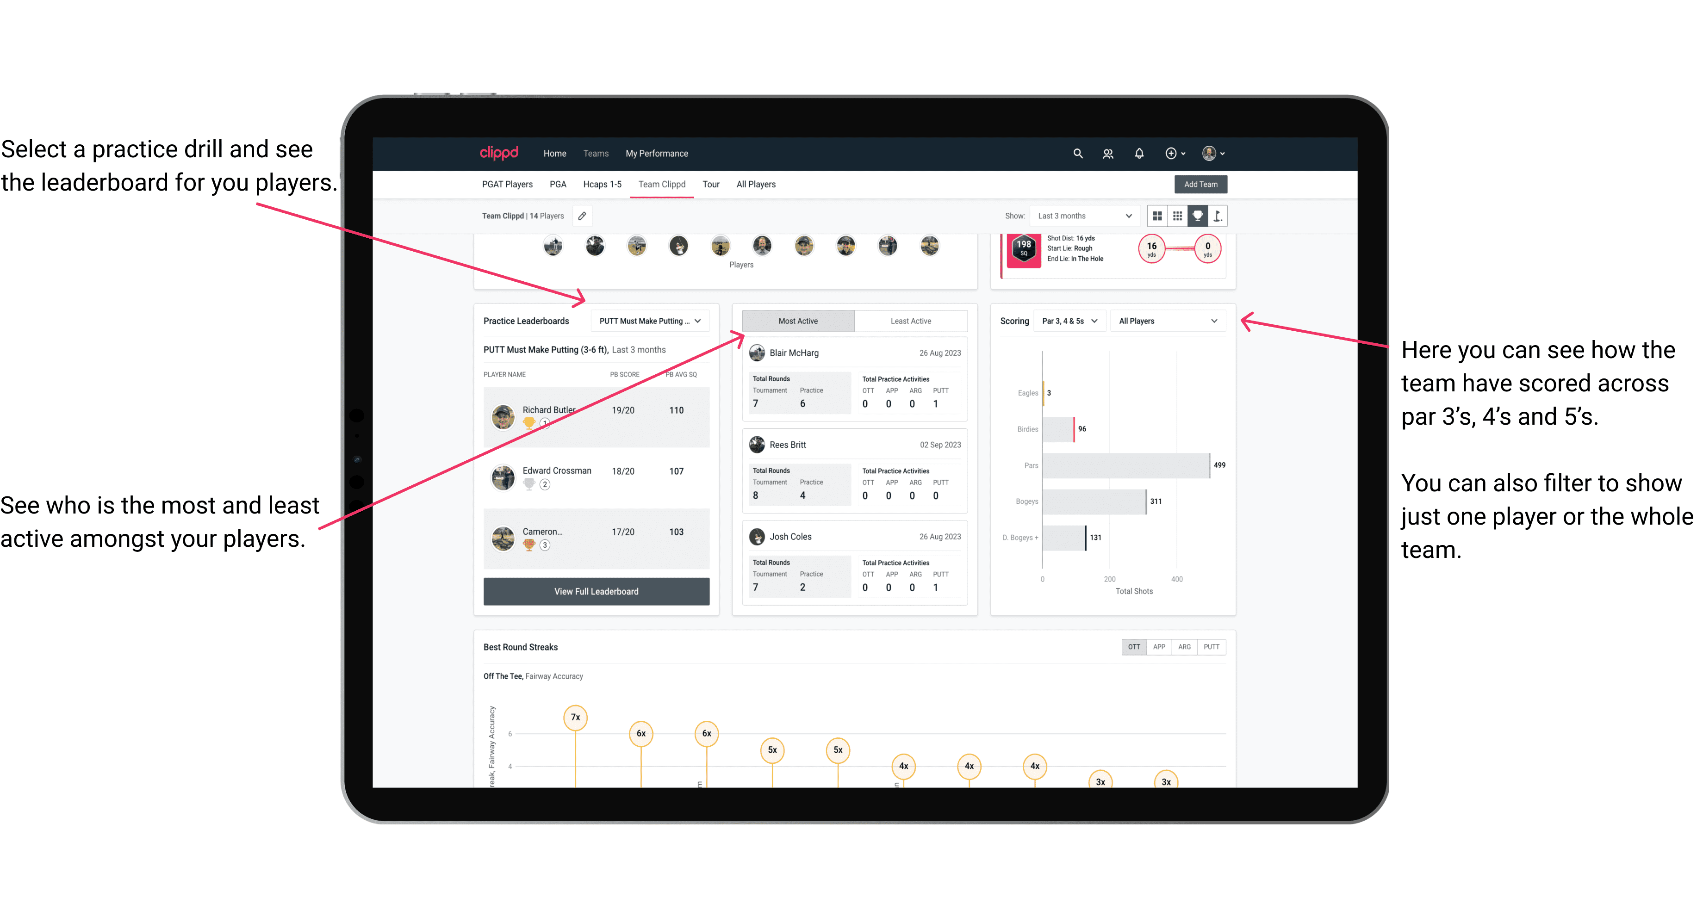The height and width of the screenshot is (916, 1703).
Task: Select the OTT filter icon in Best Round Streaks
Action: [1133, 646]
